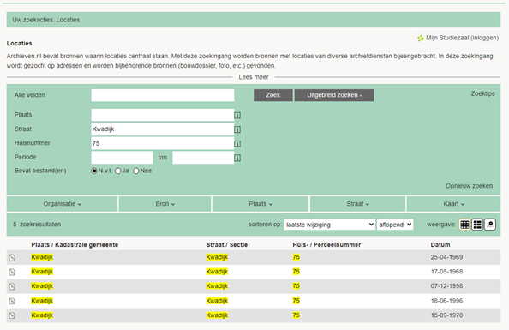Click the Datum column header

(440, 245)
